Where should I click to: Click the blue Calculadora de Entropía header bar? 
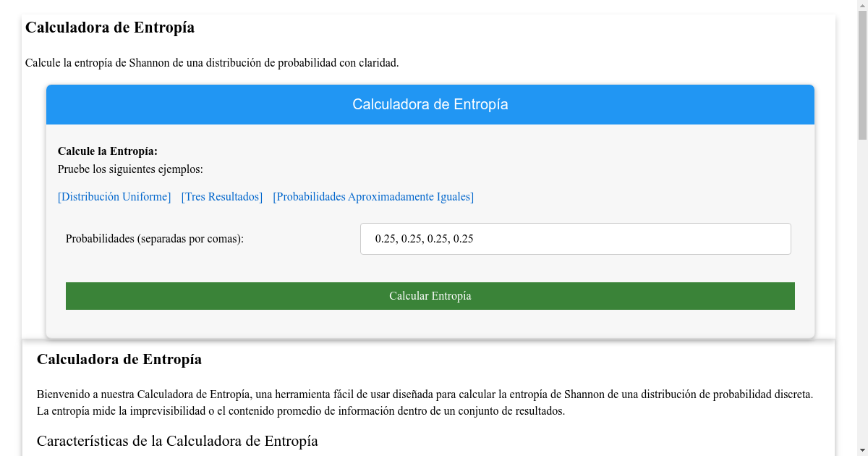click(430, 104)
